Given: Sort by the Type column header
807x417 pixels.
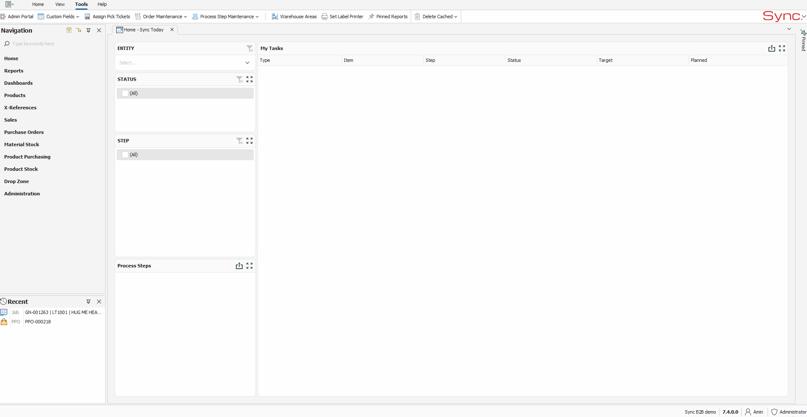Looking at the screenshot, I should click(x=300, y=60).
